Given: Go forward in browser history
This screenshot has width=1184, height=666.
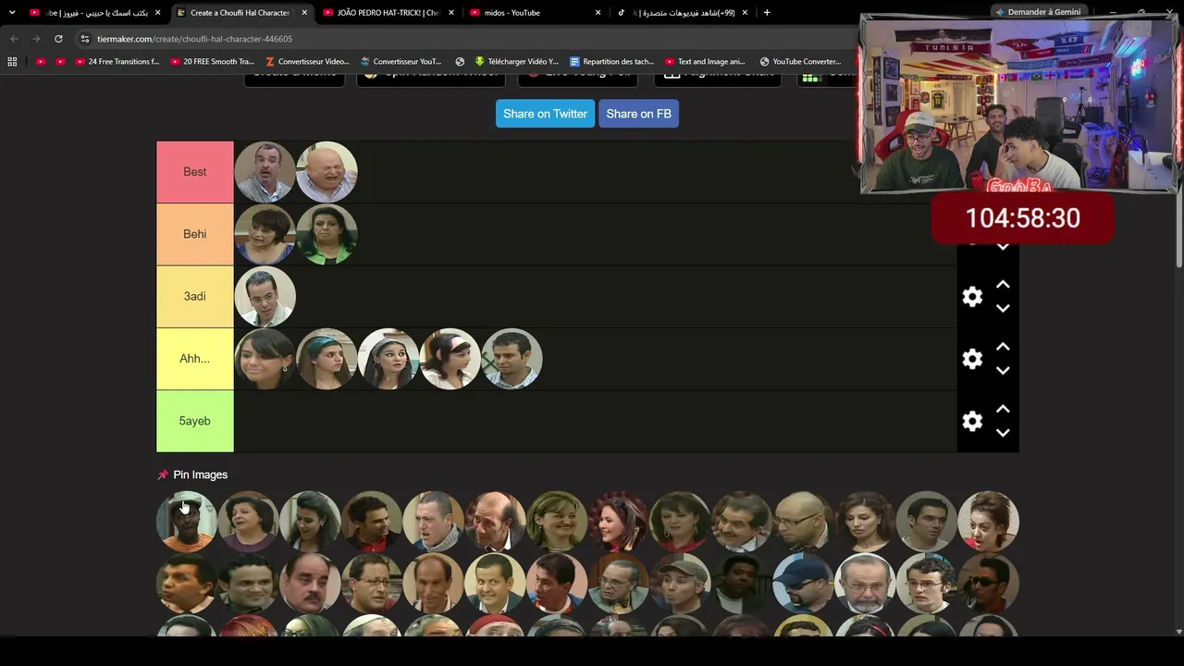Looking at the screenshot, I should (36, 39).
